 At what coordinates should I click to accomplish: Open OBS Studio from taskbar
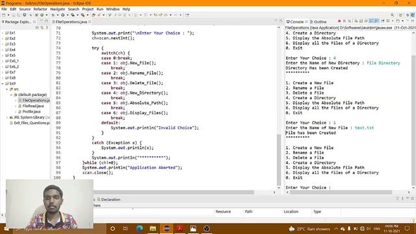coord(207,228)
